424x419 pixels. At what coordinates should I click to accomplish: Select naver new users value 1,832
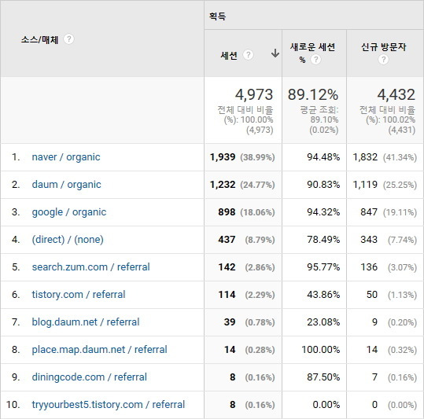(x=365, y=157)
